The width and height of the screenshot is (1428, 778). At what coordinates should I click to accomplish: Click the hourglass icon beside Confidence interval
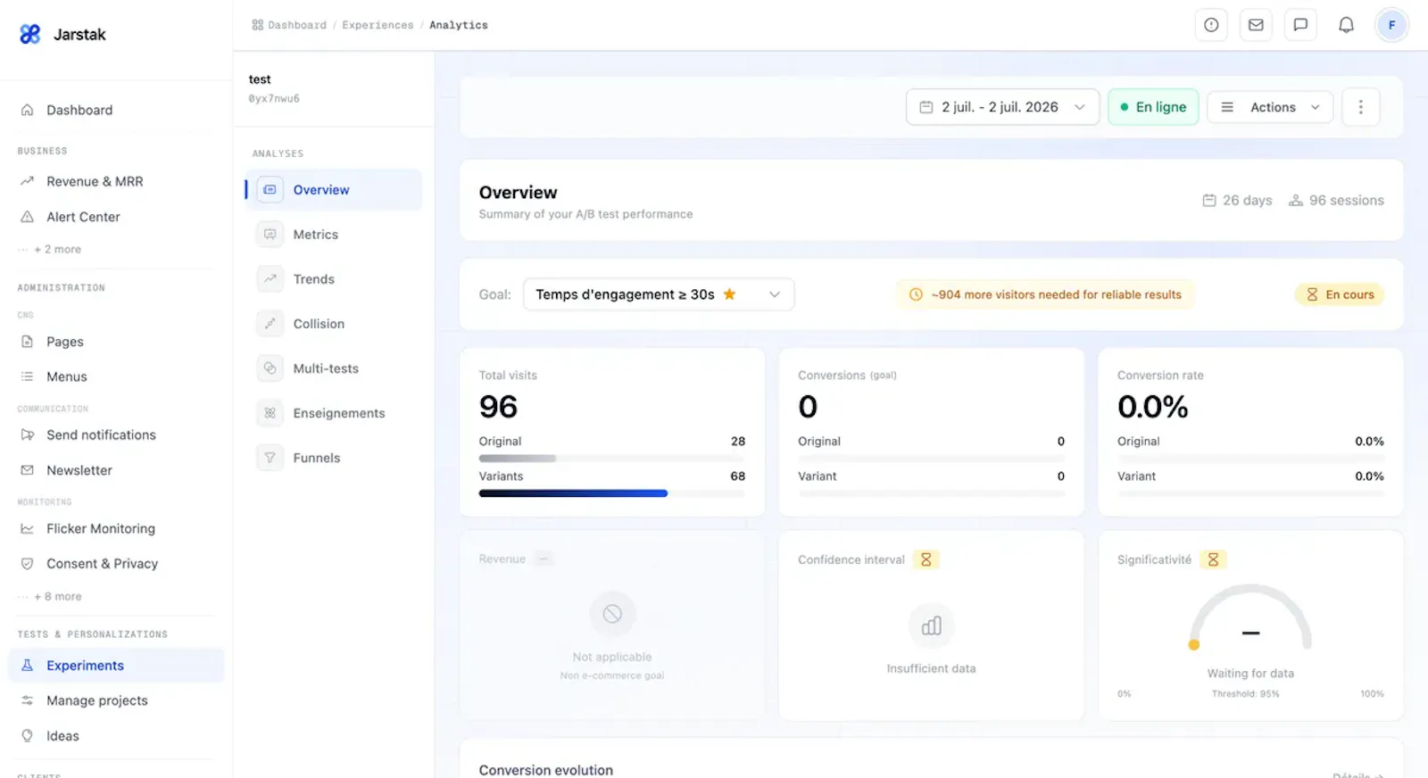[x=926, y=559]
